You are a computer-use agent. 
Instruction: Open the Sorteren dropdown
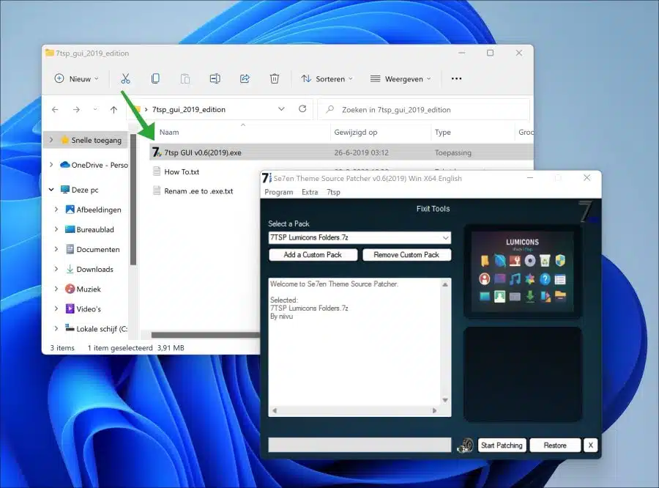pyautogui.click(x=327, y=78)
